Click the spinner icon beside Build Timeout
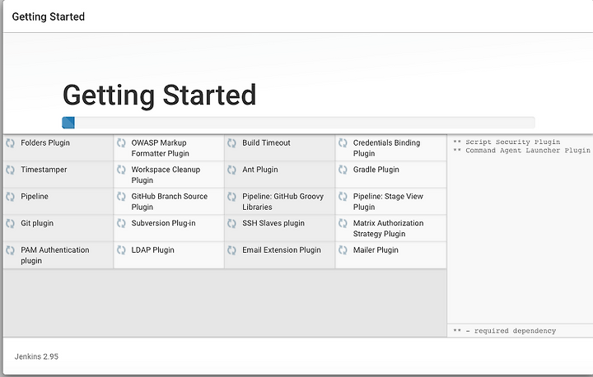 click(231, 143)
